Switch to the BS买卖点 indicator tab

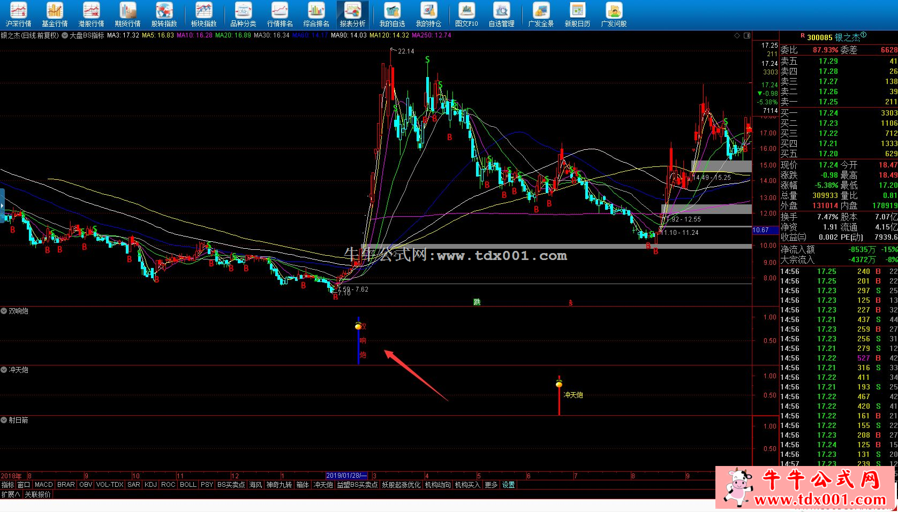pos(231,485)
